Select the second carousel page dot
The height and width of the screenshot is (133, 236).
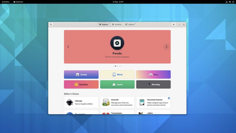coord(115,66)
